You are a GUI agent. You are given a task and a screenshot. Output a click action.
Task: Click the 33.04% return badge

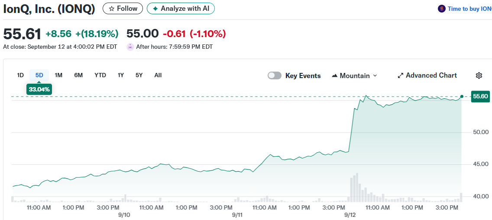point(39,89)
